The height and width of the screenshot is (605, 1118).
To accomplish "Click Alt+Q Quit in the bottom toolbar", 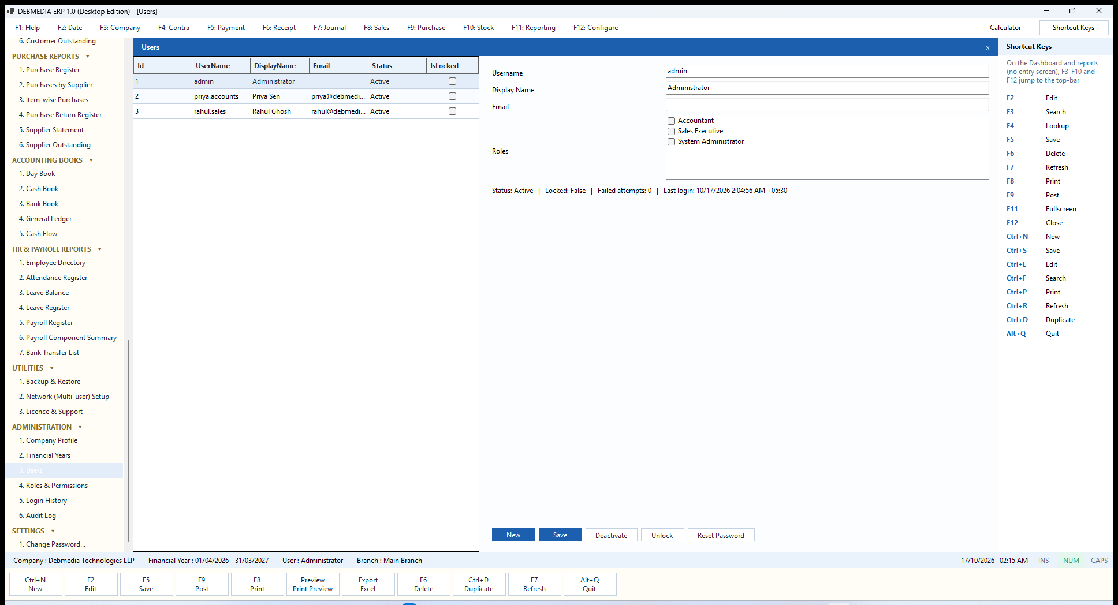I will pos(590,584).
